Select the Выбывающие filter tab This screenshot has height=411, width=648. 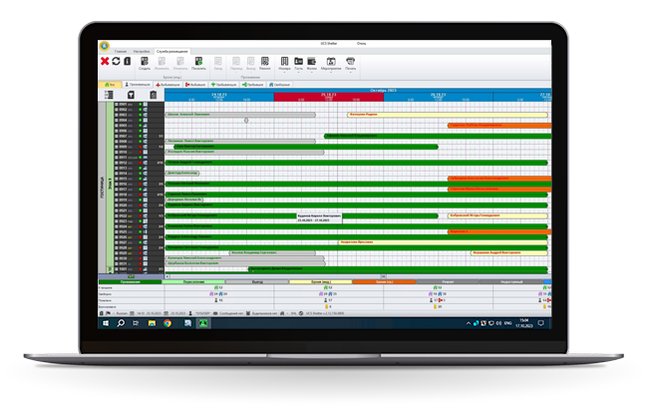pyautogui.click(x=168, y=85)
